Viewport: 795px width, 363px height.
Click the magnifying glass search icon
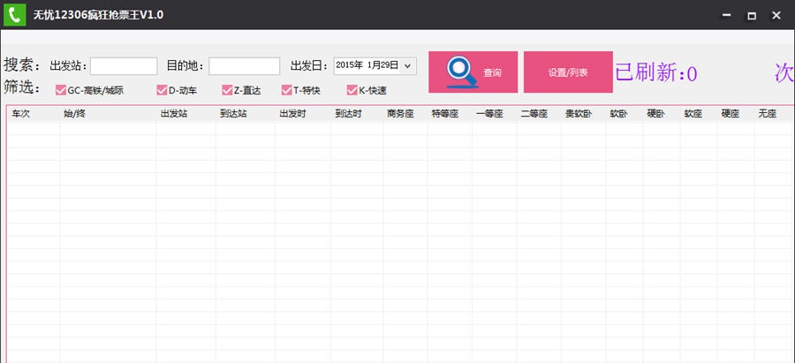point(462,73)
